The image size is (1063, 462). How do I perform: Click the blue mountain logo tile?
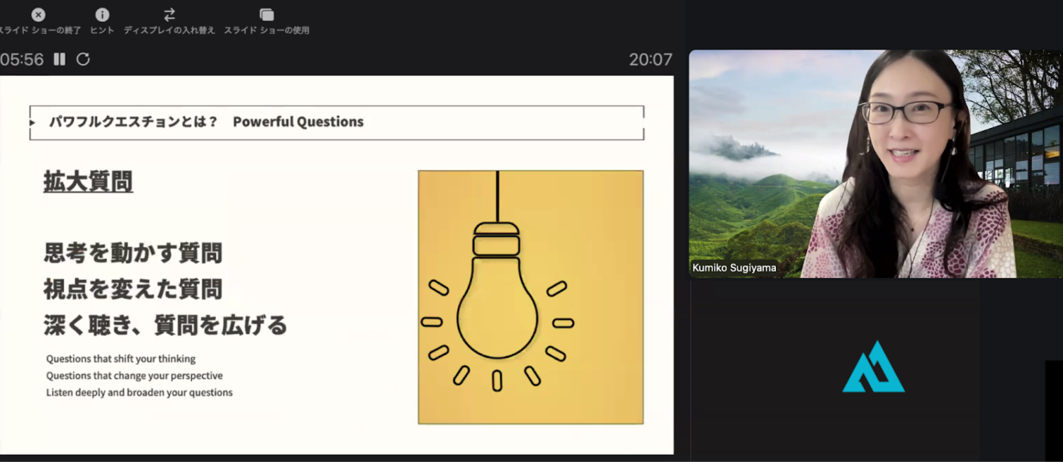point(873,366)
